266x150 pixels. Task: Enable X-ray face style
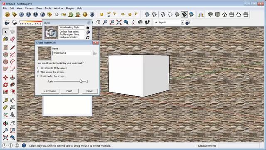(x=147, y=15)
